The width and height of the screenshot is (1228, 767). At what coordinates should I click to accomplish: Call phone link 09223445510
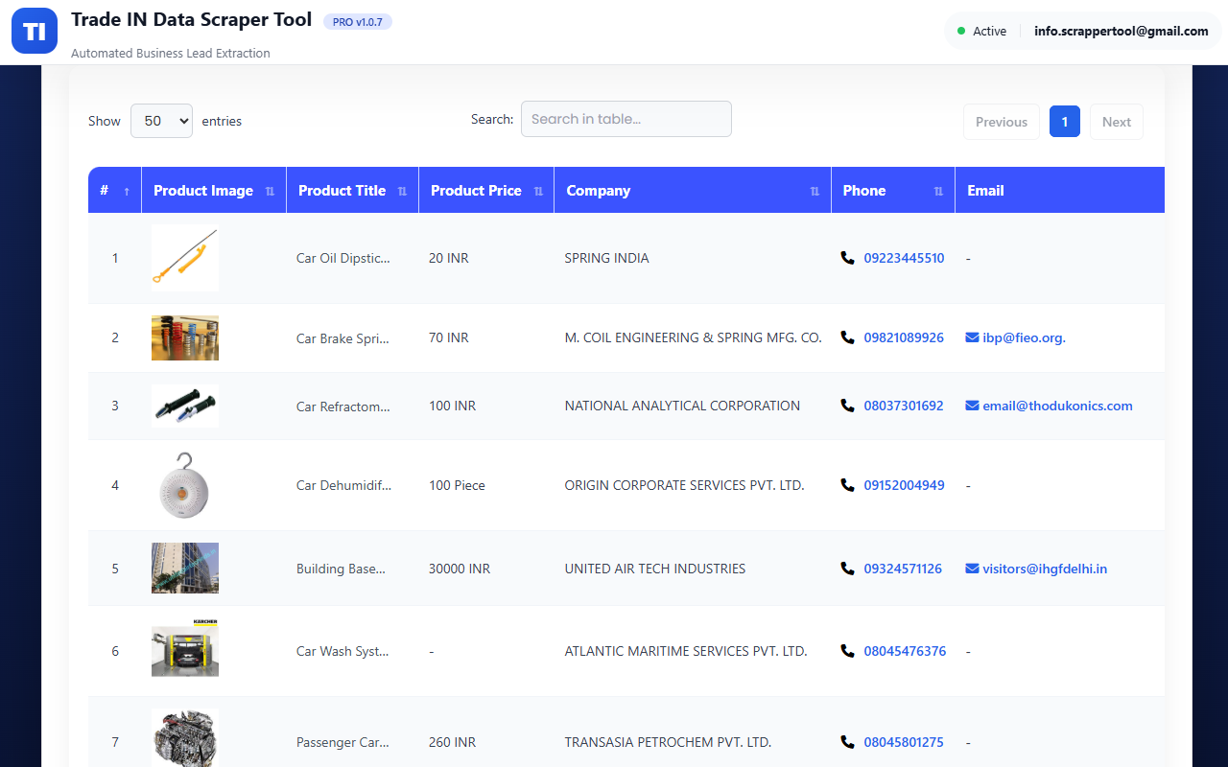point(904,258)
